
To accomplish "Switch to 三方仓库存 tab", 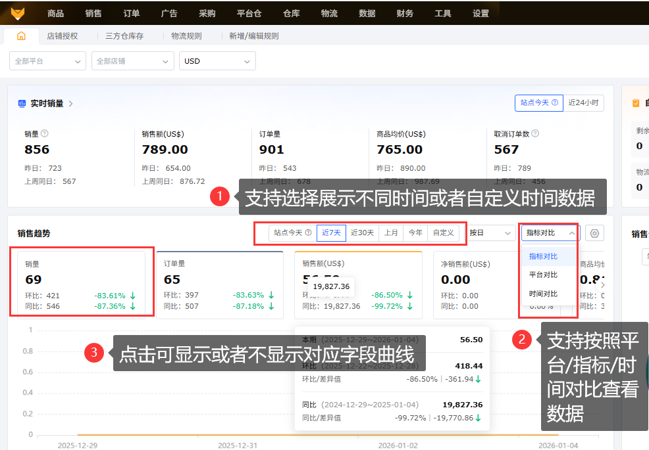I will pos(124,36).
